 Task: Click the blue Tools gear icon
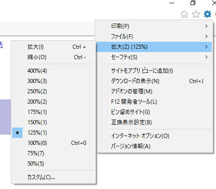pos(208,14)
